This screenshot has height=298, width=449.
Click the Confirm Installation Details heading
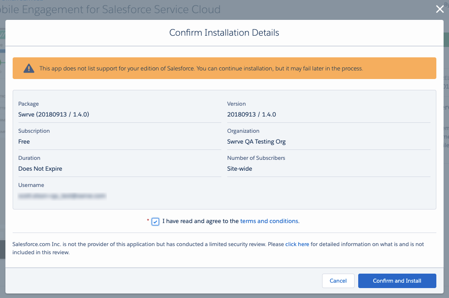coord(224,33)
